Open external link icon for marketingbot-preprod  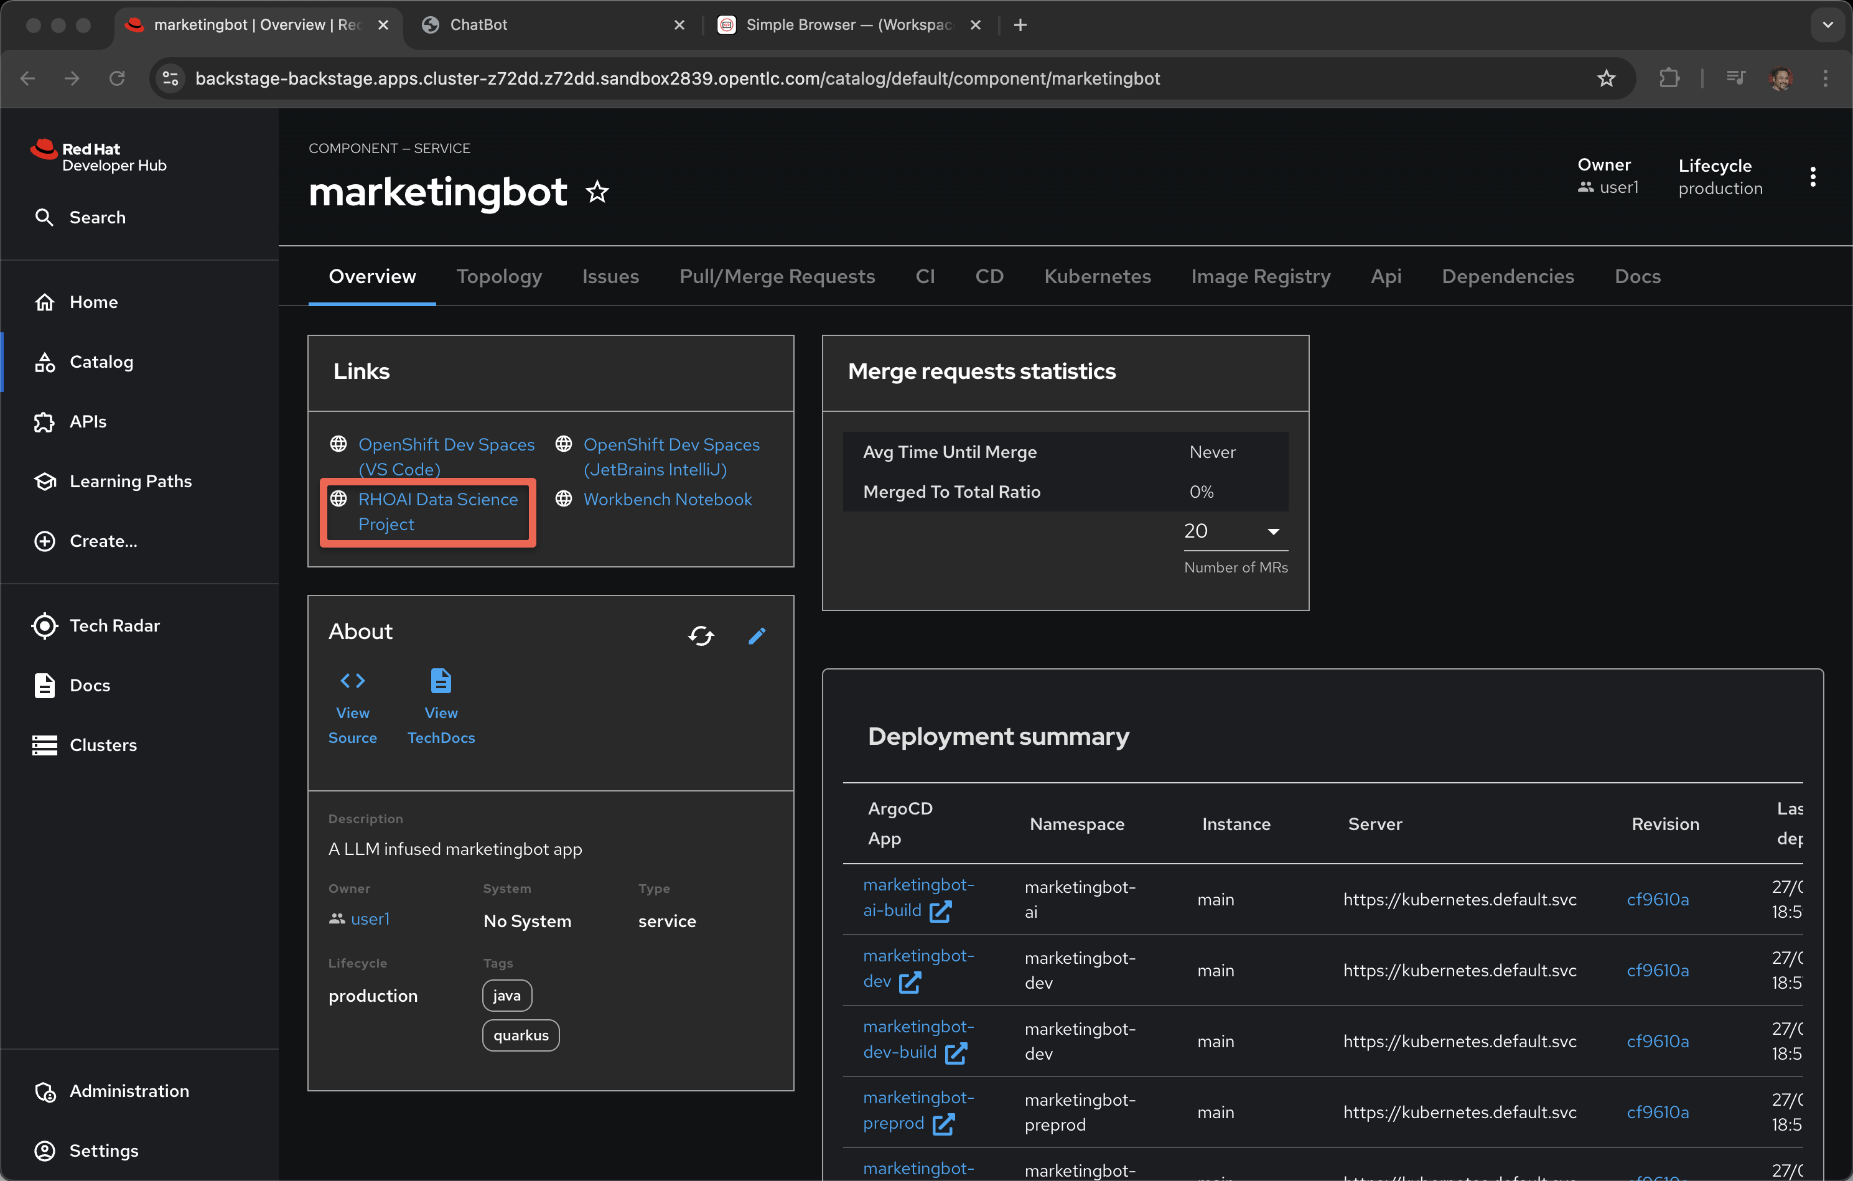pos(943,1125)
